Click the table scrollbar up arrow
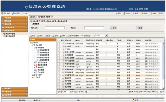 163,43
